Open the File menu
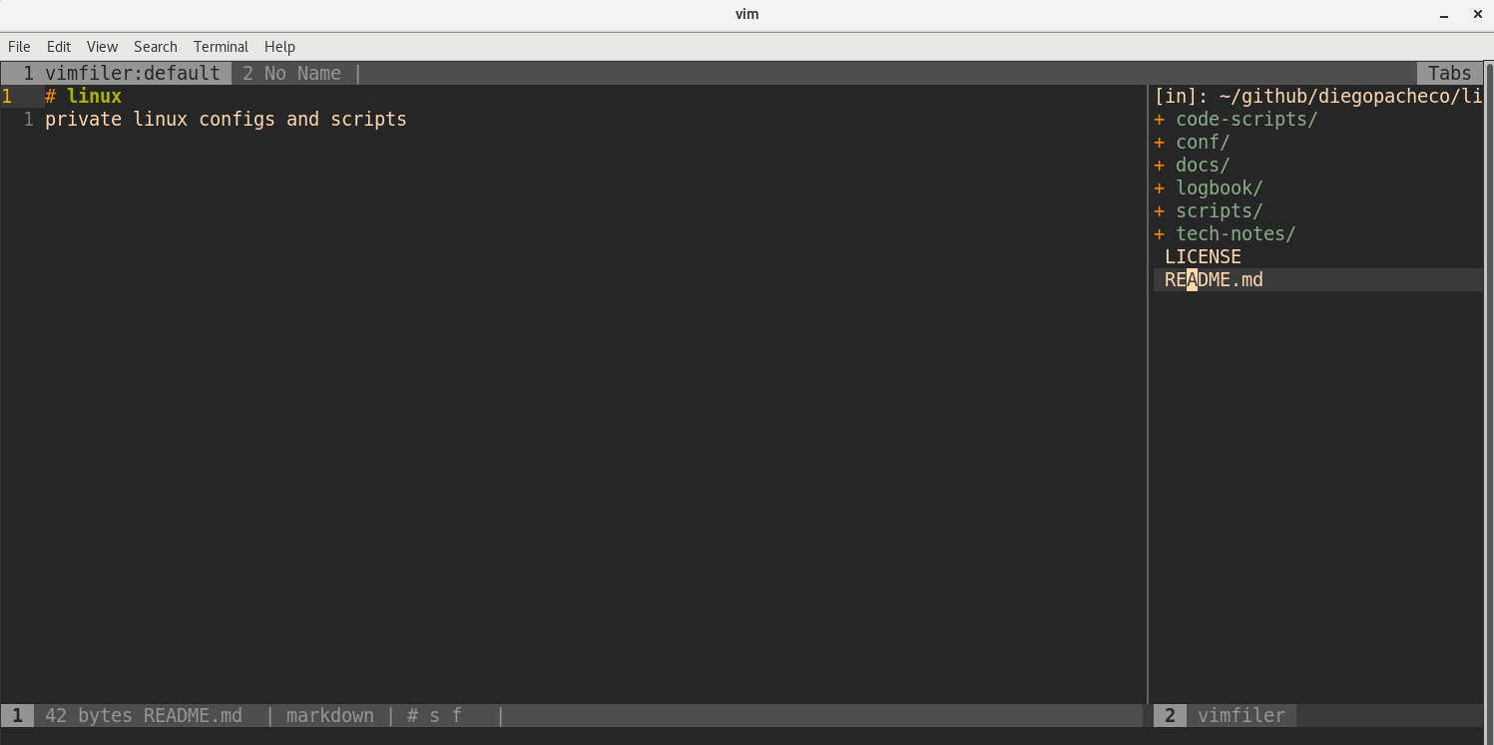 [18, 47]
